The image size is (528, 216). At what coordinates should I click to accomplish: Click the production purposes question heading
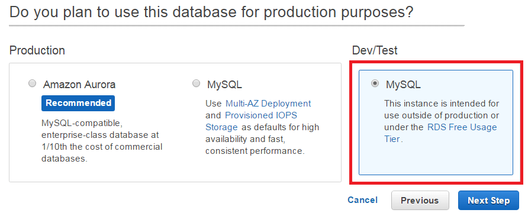point(211,12)
